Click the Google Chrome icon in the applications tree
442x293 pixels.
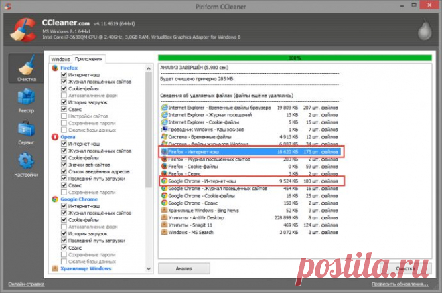click(x=55, y=199)
